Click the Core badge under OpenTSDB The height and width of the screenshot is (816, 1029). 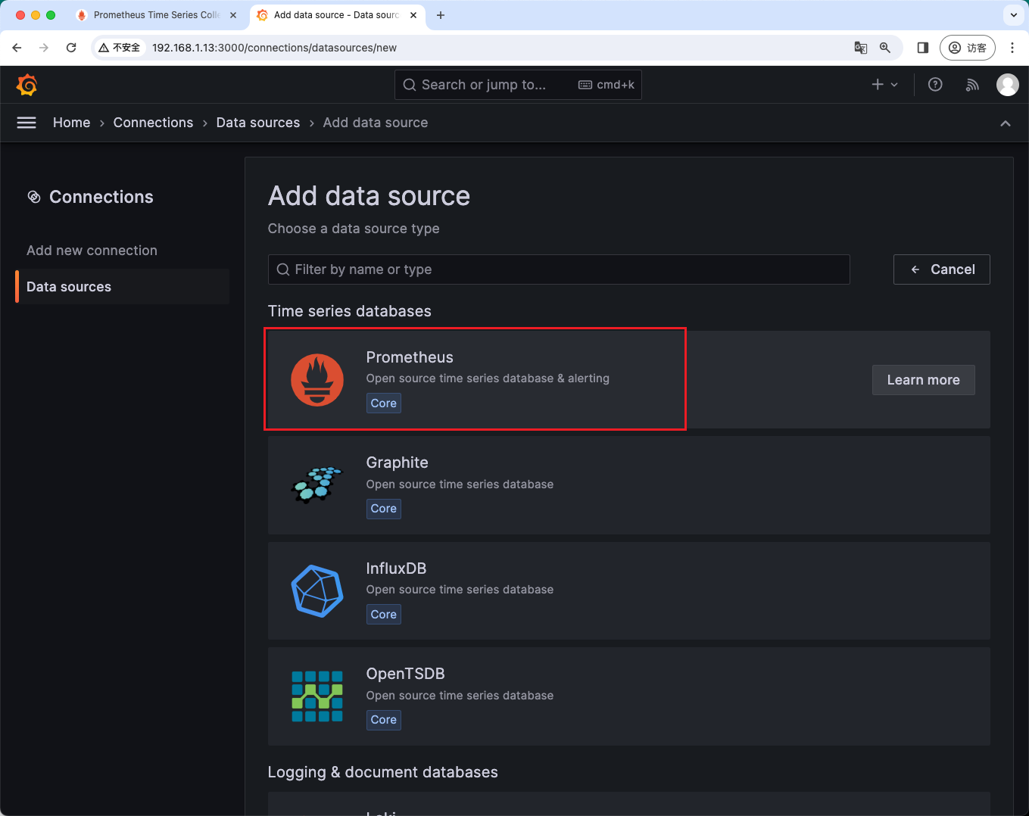point(384,720)
